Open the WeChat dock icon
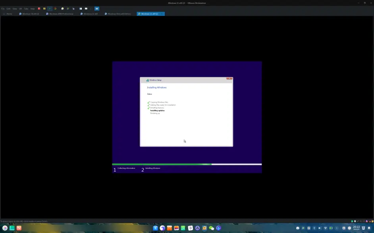 tap(212, 228)
